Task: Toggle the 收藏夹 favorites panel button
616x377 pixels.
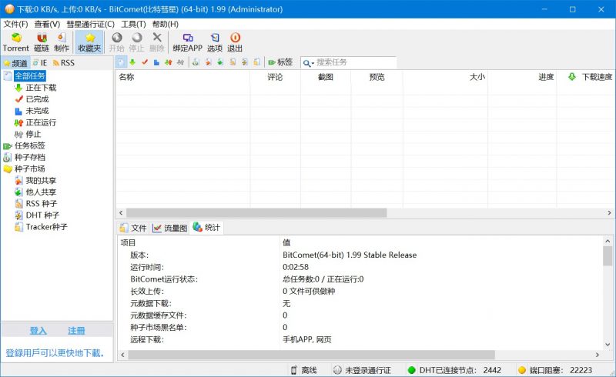Action: (x=89, y=42)
